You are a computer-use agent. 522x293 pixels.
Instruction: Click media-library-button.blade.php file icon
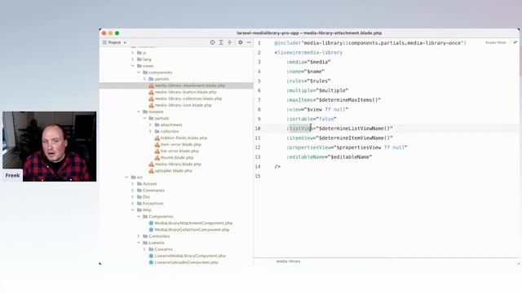[151, 92]
